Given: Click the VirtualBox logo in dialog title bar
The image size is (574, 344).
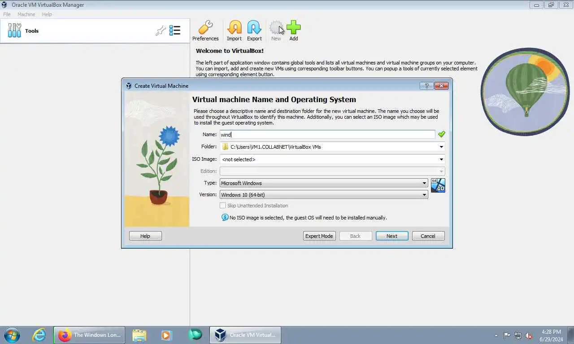Looking at the screenshot, I should pos(129,86).
